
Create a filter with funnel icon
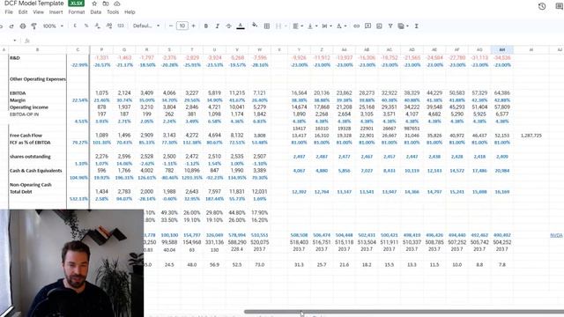(x=390, y=26)
